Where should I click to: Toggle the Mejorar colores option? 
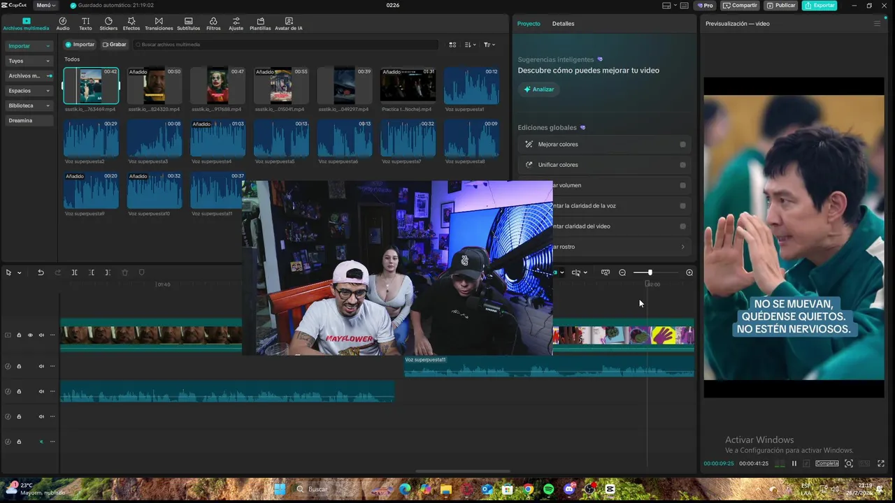click(x=682, y=145)
